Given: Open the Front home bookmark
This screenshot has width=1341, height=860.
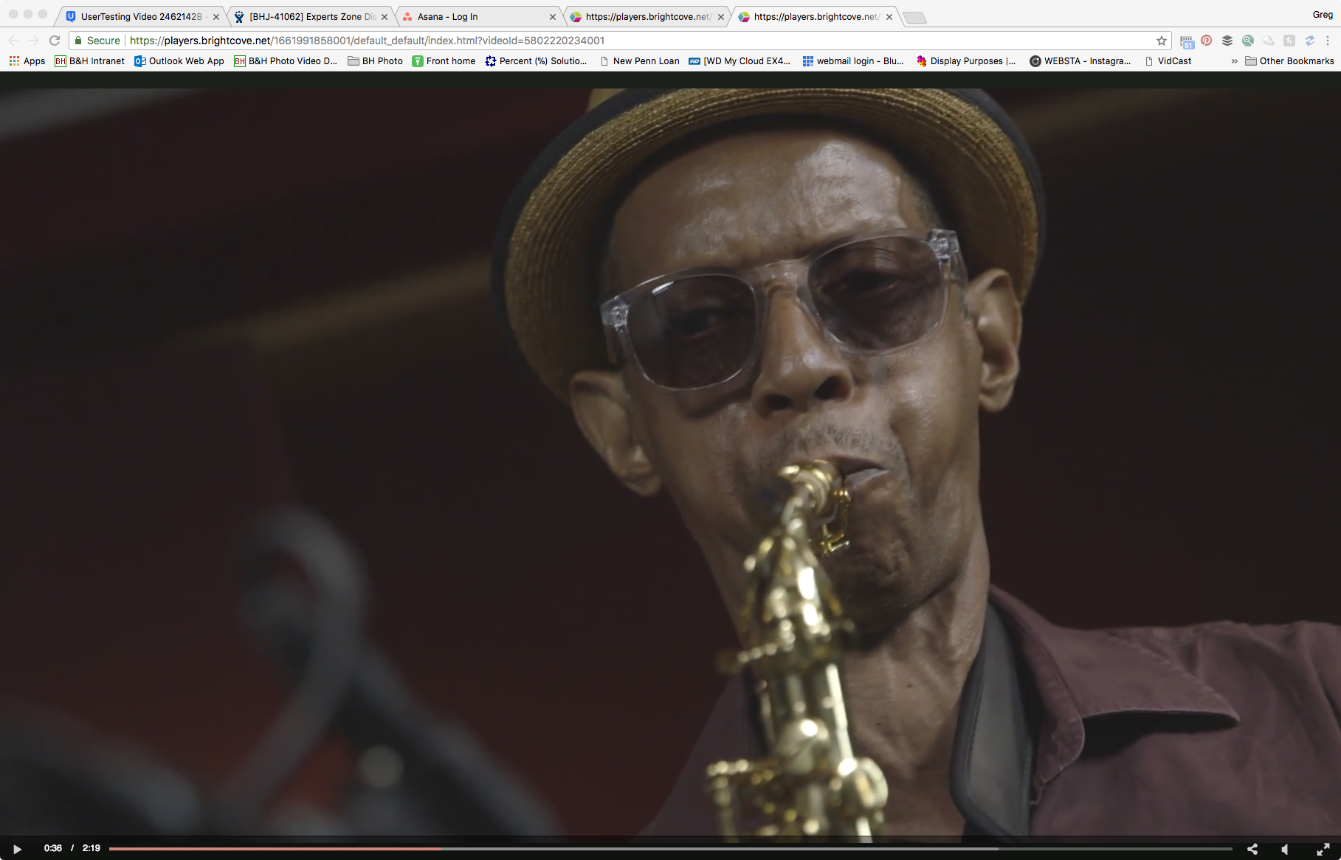Looking at the screenshot, I should 444,61.
